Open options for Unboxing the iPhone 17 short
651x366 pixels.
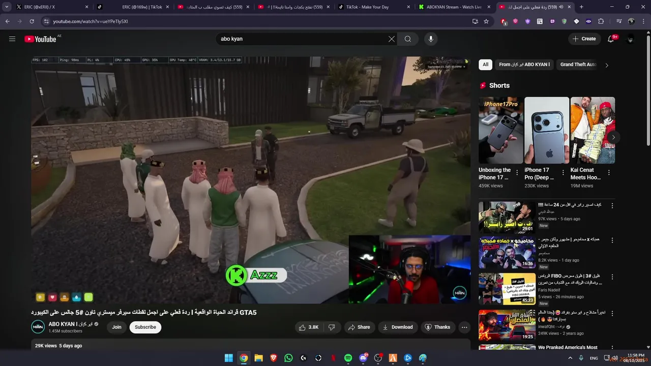pyautogui.click(x=517, y=173)
